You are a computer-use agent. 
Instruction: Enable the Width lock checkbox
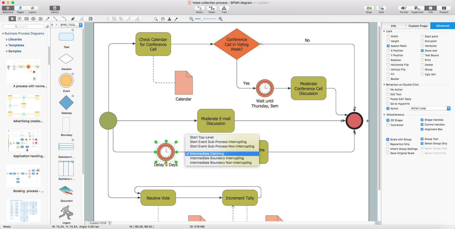click(x=388, y=37)
